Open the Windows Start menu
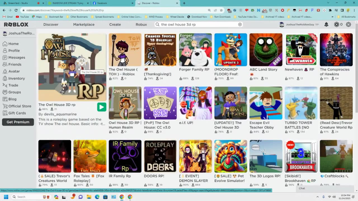 6,197
